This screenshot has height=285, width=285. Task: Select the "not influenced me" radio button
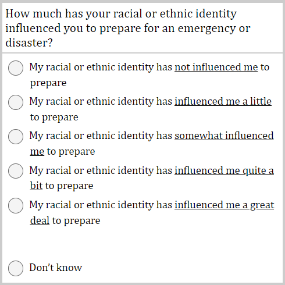16,68
